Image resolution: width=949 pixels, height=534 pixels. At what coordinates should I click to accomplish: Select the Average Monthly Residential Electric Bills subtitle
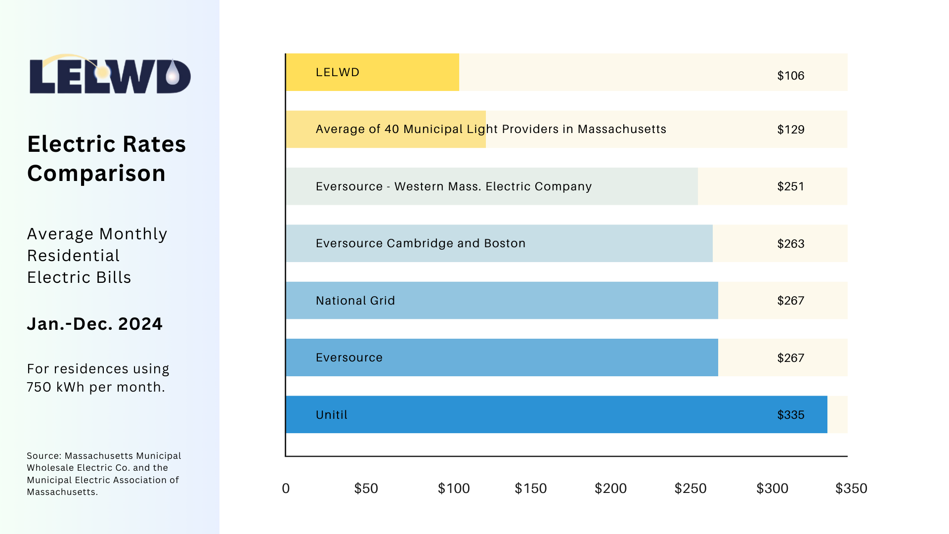pos(97,256)
